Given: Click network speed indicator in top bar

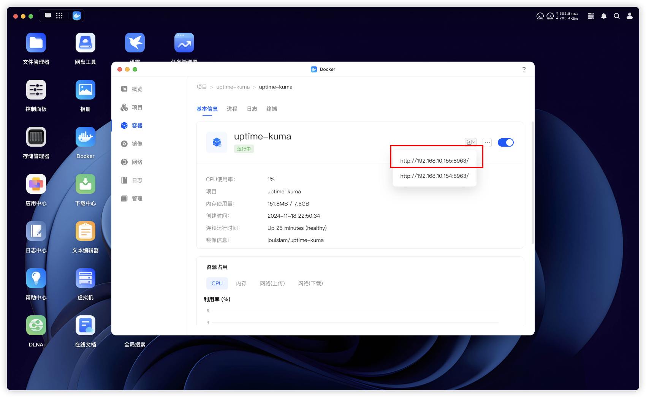Looking at the screenshot, I should [567, 16].
